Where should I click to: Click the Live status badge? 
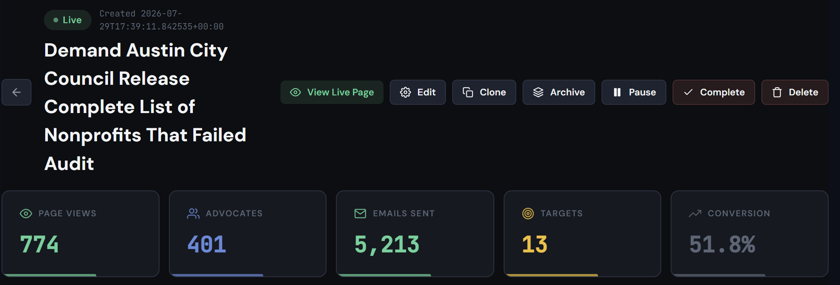[68, 20]
